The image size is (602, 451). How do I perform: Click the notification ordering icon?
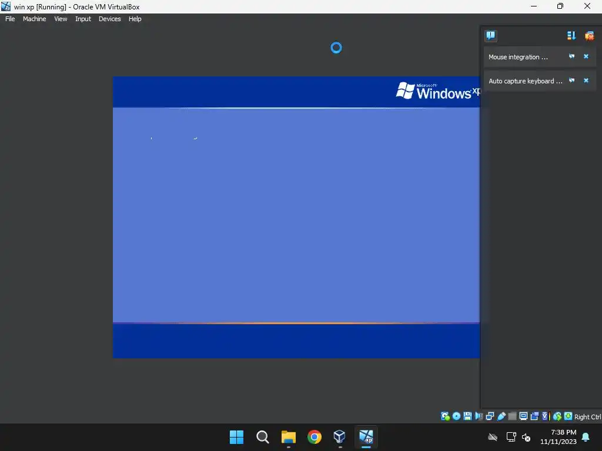571,36
